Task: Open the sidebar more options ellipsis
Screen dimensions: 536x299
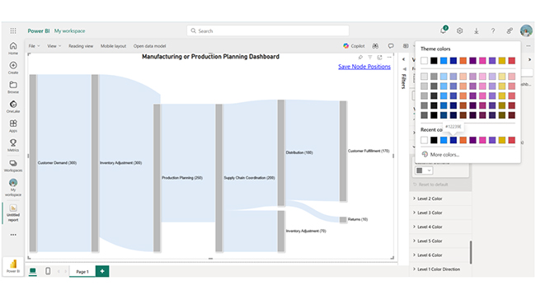Action: click(x=13, y=235)
